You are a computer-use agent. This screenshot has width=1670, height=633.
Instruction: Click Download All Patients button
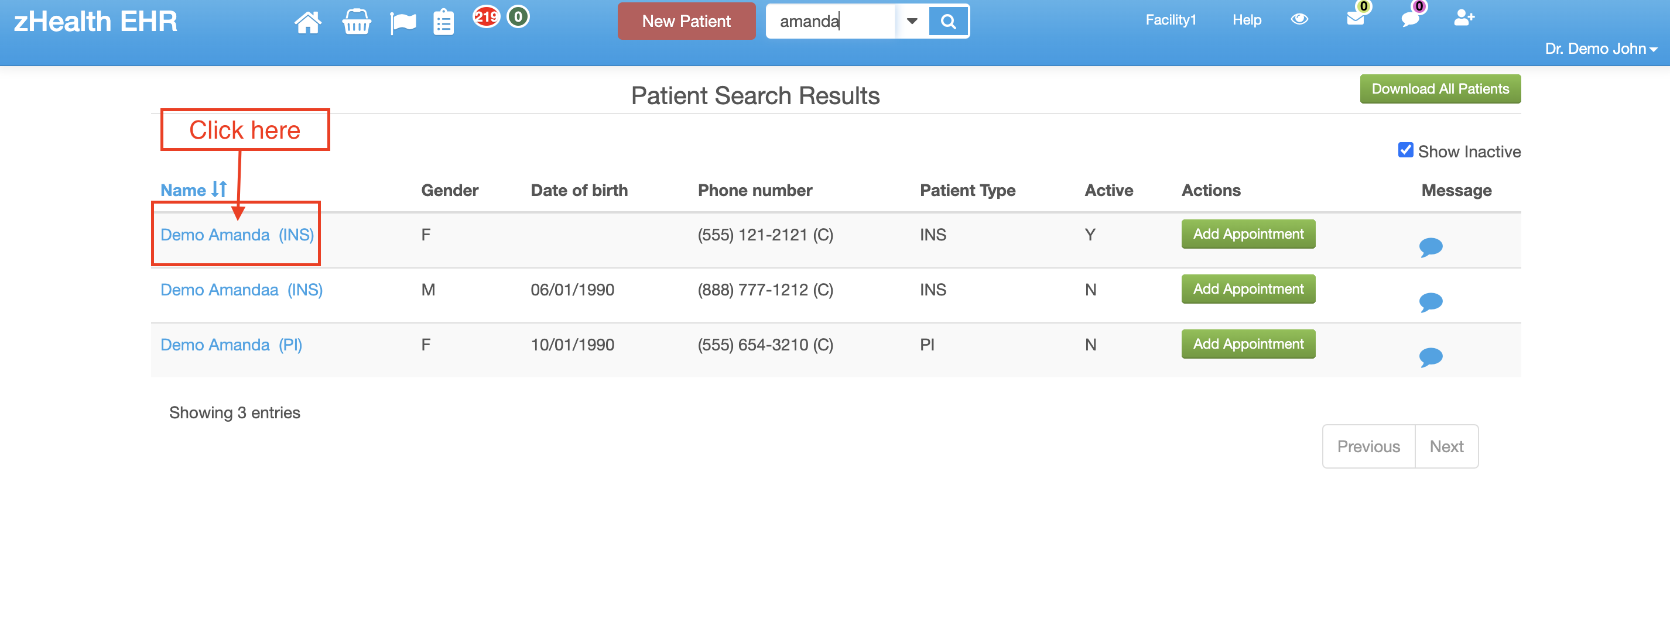point(1440,89)
